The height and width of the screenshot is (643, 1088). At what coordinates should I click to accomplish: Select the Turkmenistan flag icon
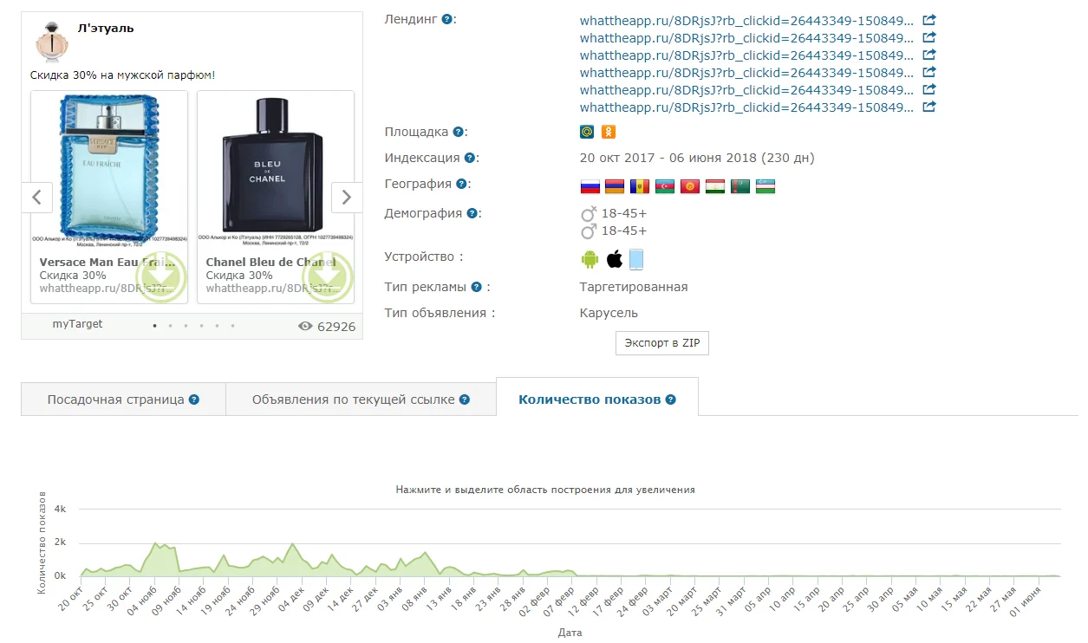coord(740,186)
